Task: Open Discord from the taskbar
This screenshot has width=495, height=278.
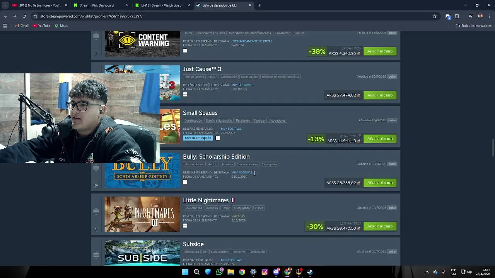Action: (x=276, y=272)
